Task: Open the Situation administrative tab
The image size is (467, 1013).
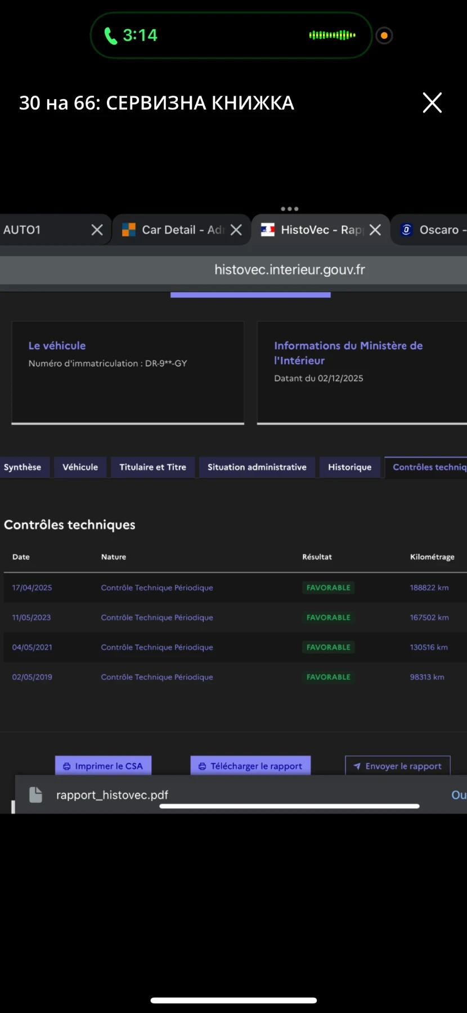Action: [x=257, y=467]
